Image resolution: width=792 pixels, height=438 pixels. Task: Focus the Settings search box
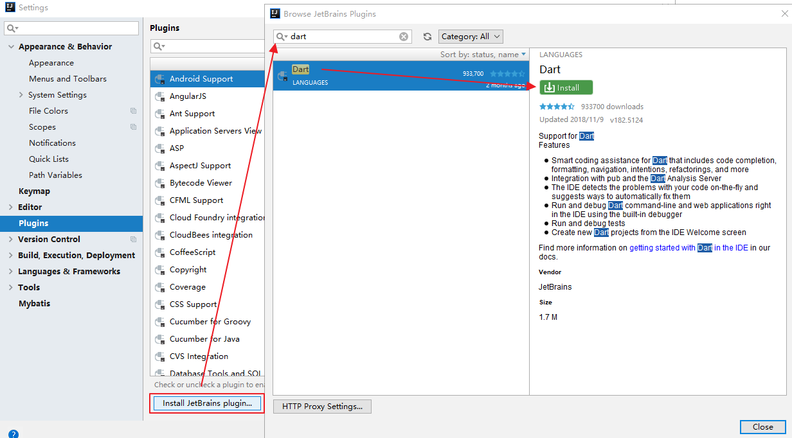pyautogui.click(x=71, y=28)
